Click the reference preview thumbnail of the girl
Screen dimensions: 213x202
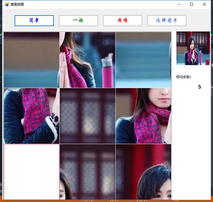click(193, 48)
